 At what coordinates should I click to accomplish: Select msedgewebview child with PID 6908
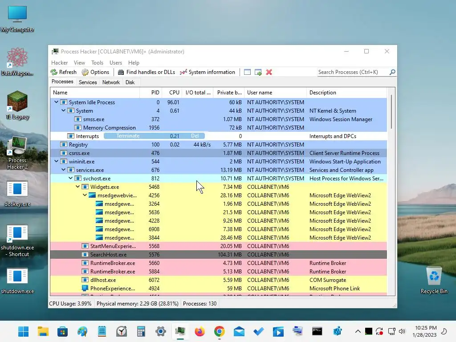click(218, 229)
